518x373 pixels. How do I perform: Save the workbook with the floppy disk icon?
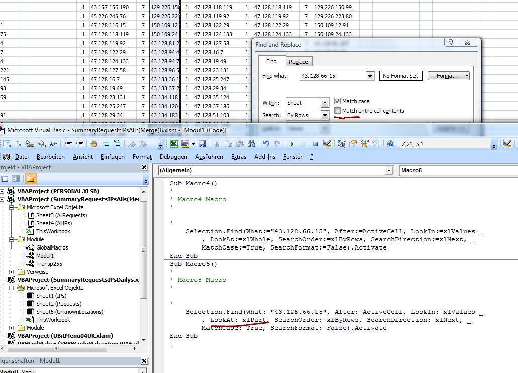pos(202,144)
